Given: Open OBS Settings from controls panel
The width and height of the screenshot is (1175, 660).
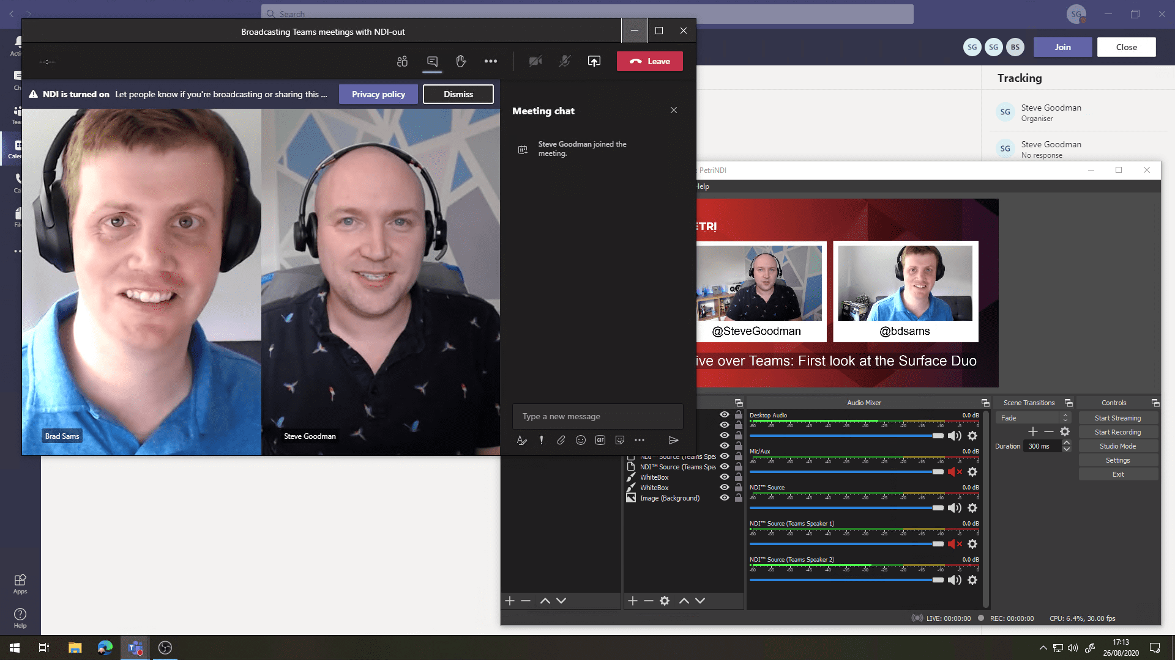Looking at the screenshot, I should [x=1117, y=460].
